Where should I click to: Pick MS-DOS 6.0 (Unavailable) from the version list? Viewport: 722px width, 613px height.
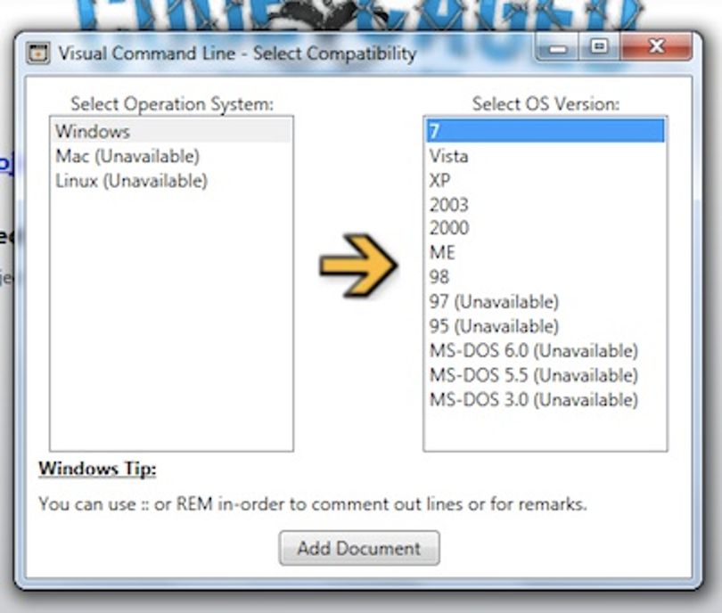pos(546,350)
